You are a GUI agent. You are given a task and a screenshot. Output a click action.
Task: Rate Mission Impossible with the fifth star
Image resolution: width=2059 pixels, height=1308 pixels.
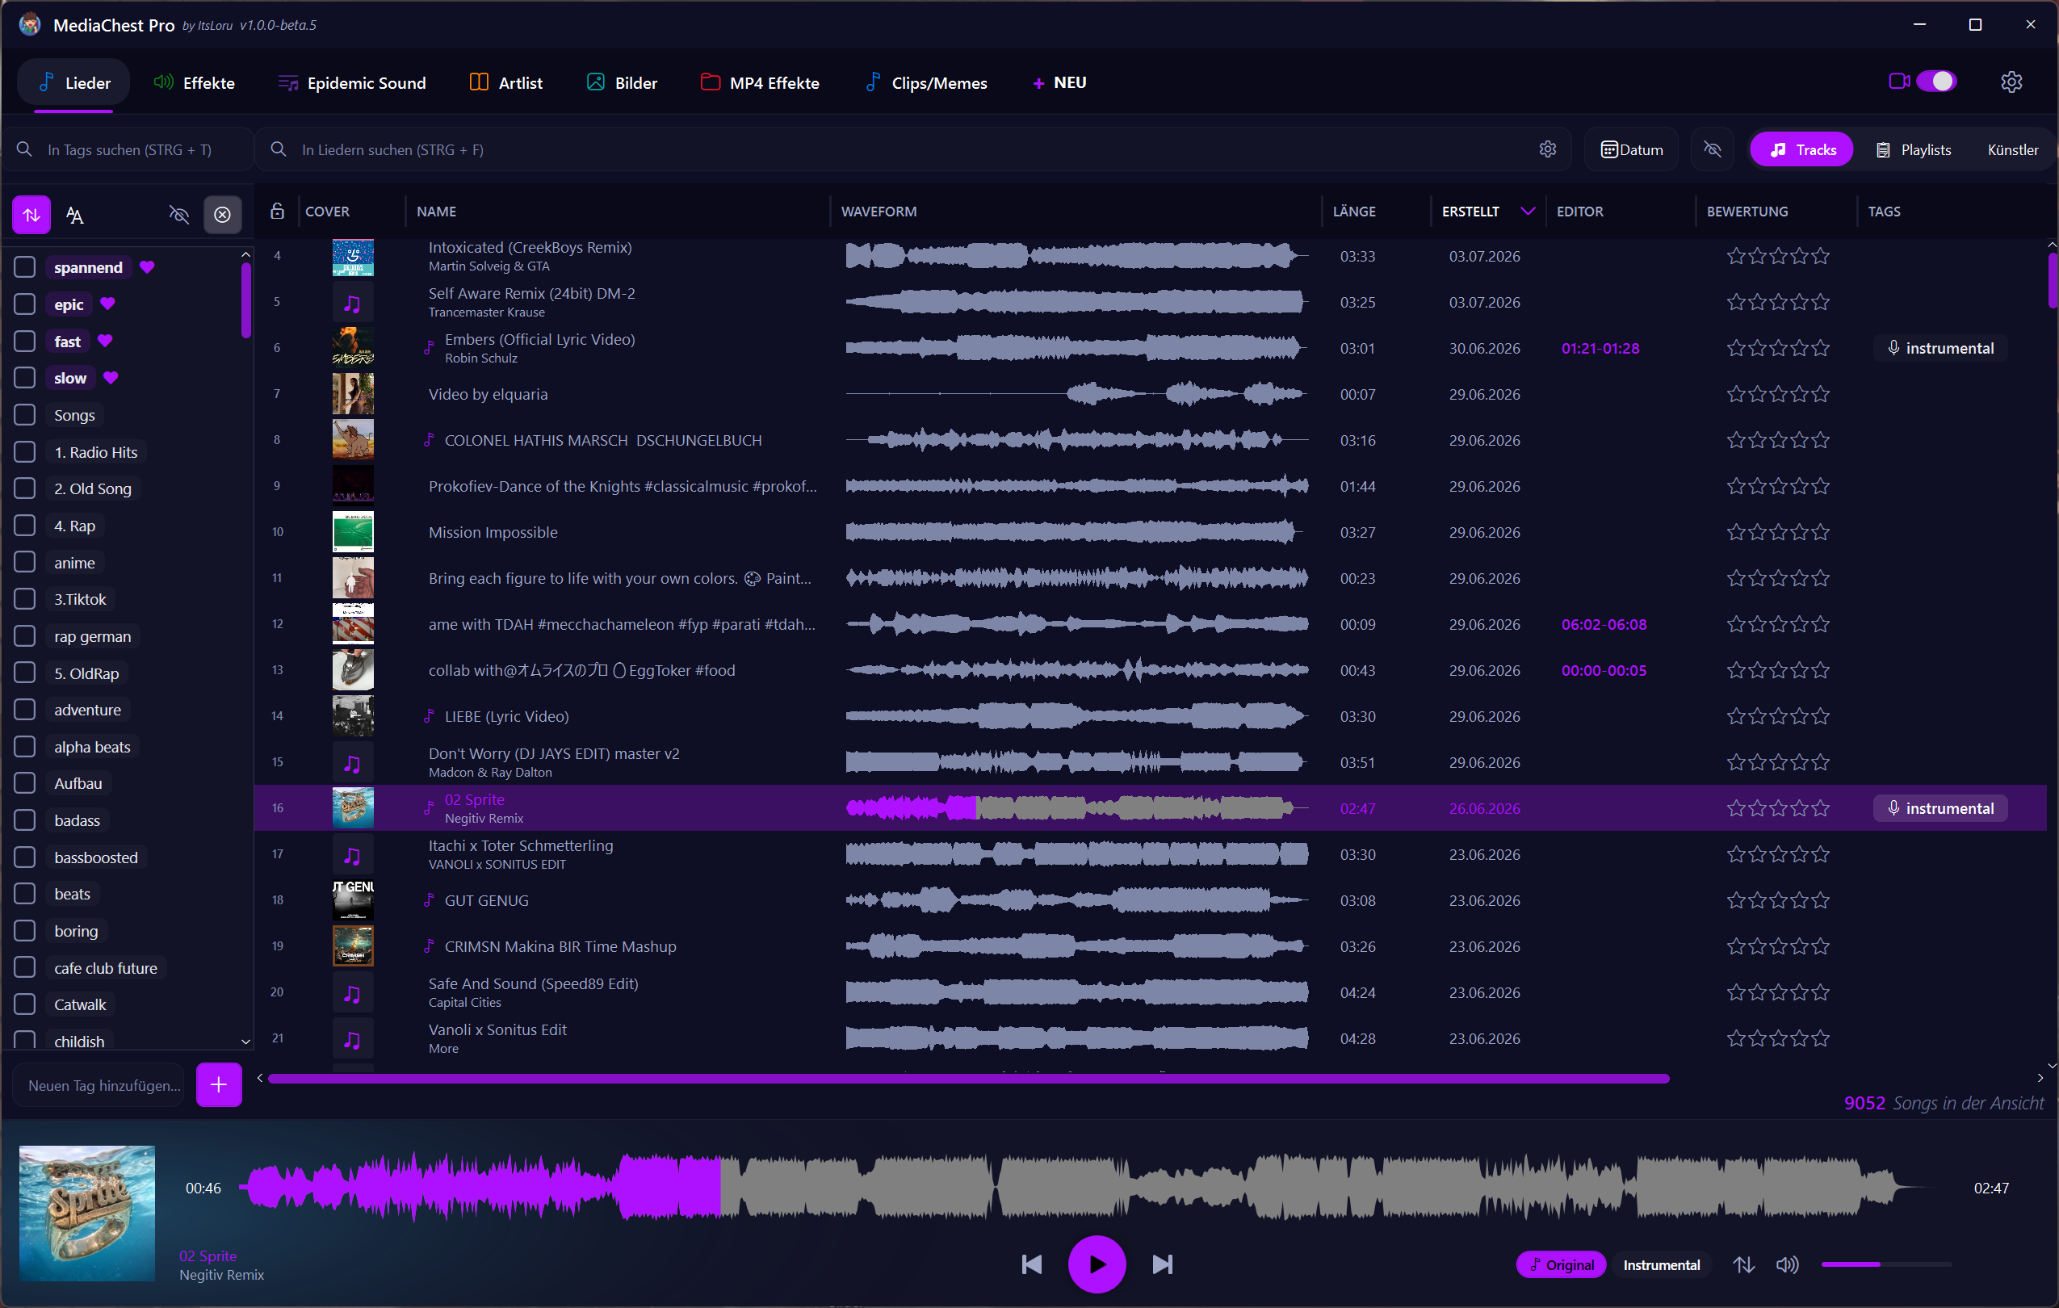[1819, 532]
